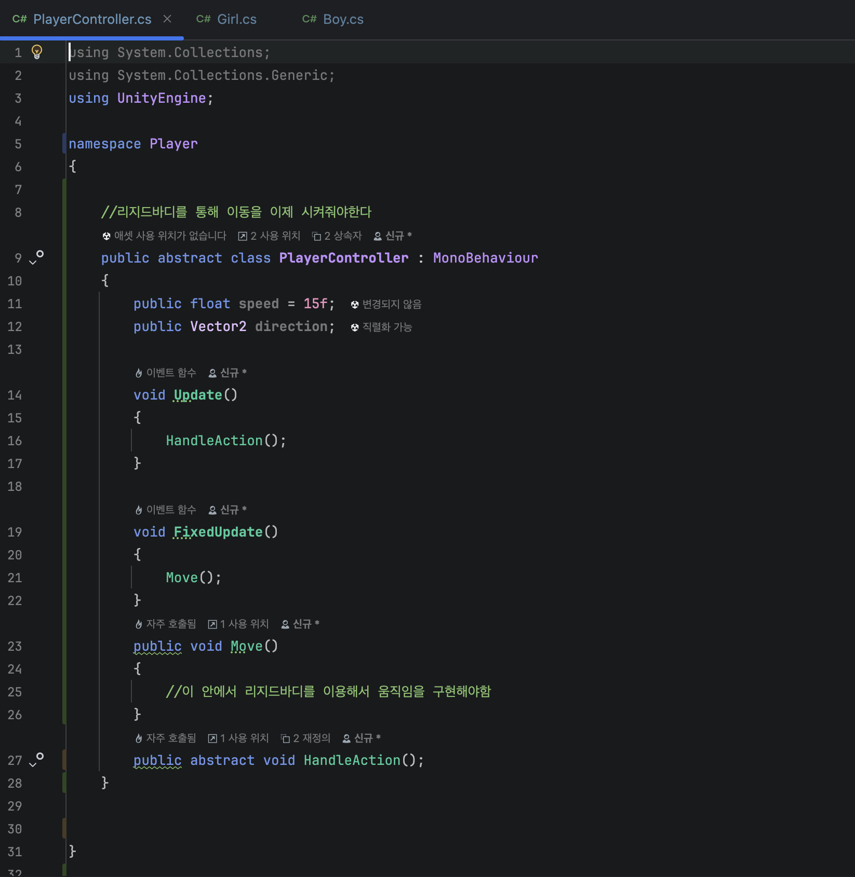Click the underlined public keyword on line 27
855x877 pixels.
pyautogui.click(x=157, y=760)
